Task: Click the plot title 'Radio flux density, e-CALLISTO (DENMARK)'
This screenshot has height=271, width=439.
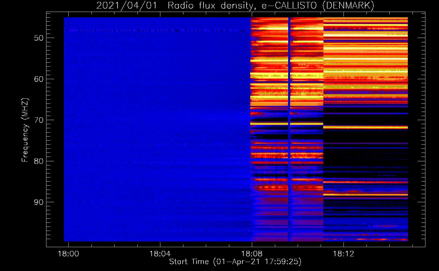Action: (271, 5)
